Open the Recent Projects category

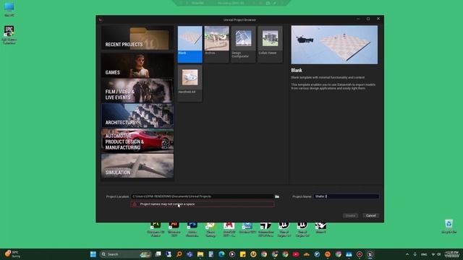[137, 38]
